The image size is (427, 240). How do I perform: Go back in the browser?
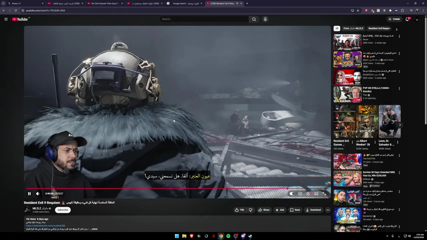coord(4,10)
